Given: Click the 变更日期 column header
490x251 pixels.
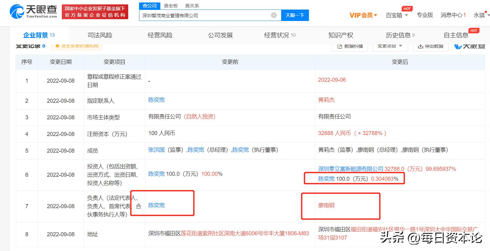Looking at the screenshot, I should coord(61,62).
